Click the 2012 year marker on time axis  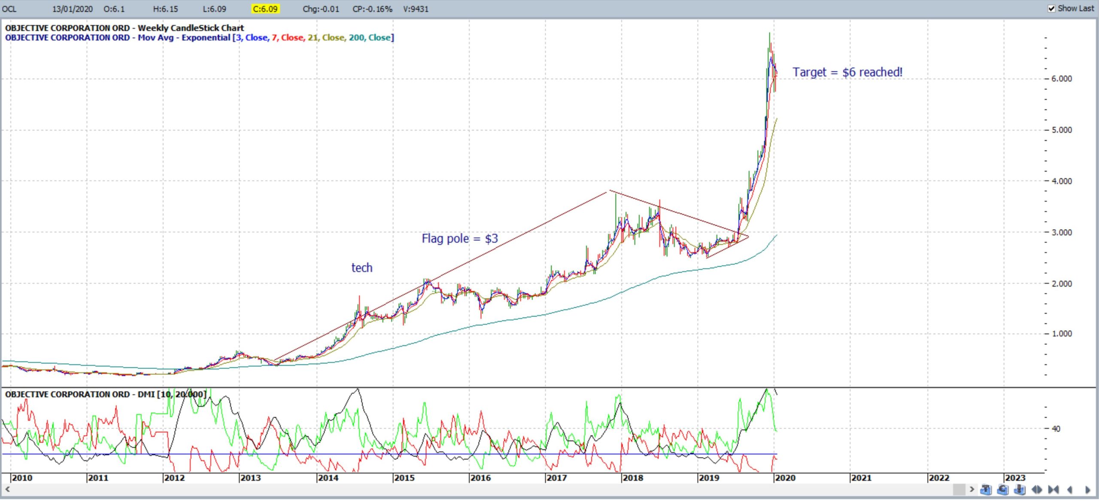pos(174,478)
